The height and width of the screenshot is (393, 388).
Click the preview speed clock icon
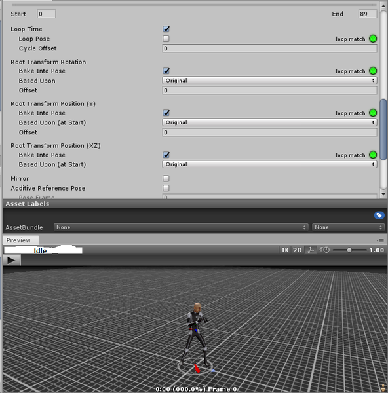click(324, 250)
